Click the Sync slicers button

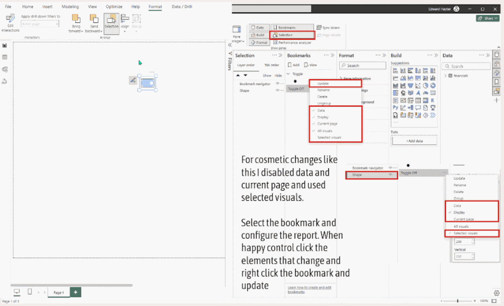point(328,28)
